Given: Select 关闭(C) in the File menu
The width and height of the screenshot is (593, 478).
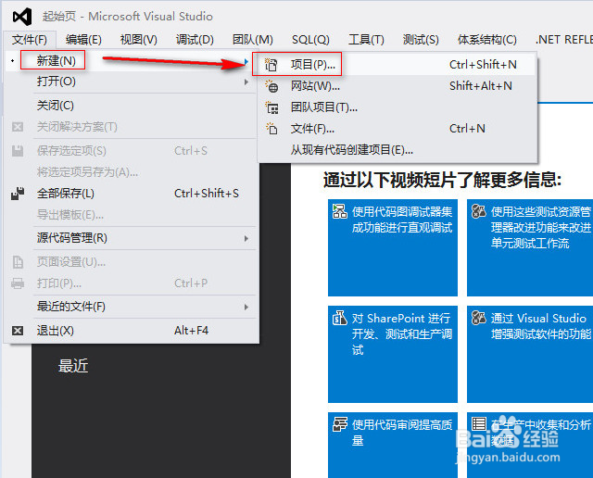Looking at the screenshot, I should click(x=132, y=105).
